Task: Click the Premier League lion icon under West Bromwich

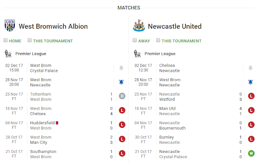Action: (8, 54)
